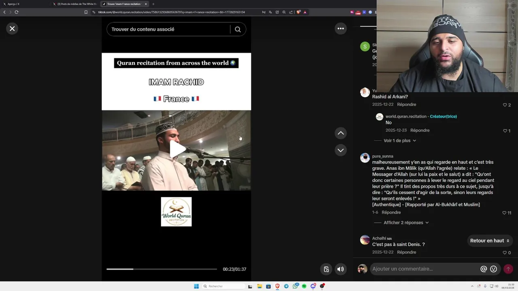
Task: Close the TikTok video viewer
Action: [x=12, y=29]
